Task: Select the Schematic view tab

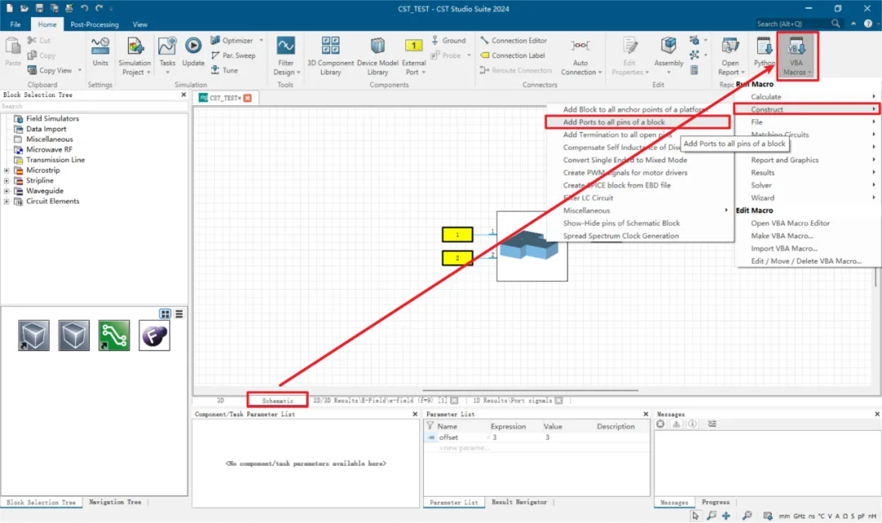Action: 278,401
